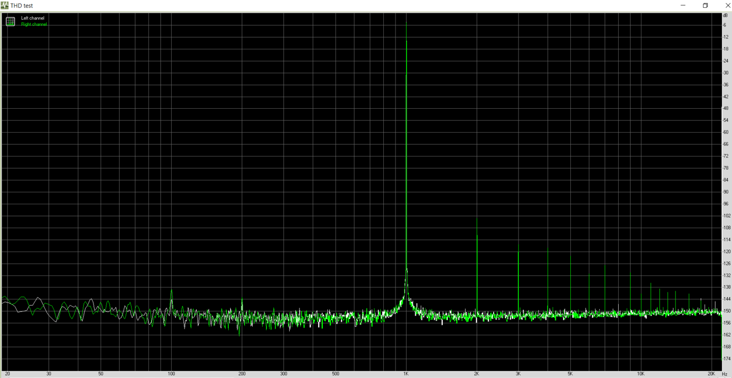The height and width of the screenshot is (378, 732).
Task: Select the green Right channel legend label
Action: pos(34,24)
